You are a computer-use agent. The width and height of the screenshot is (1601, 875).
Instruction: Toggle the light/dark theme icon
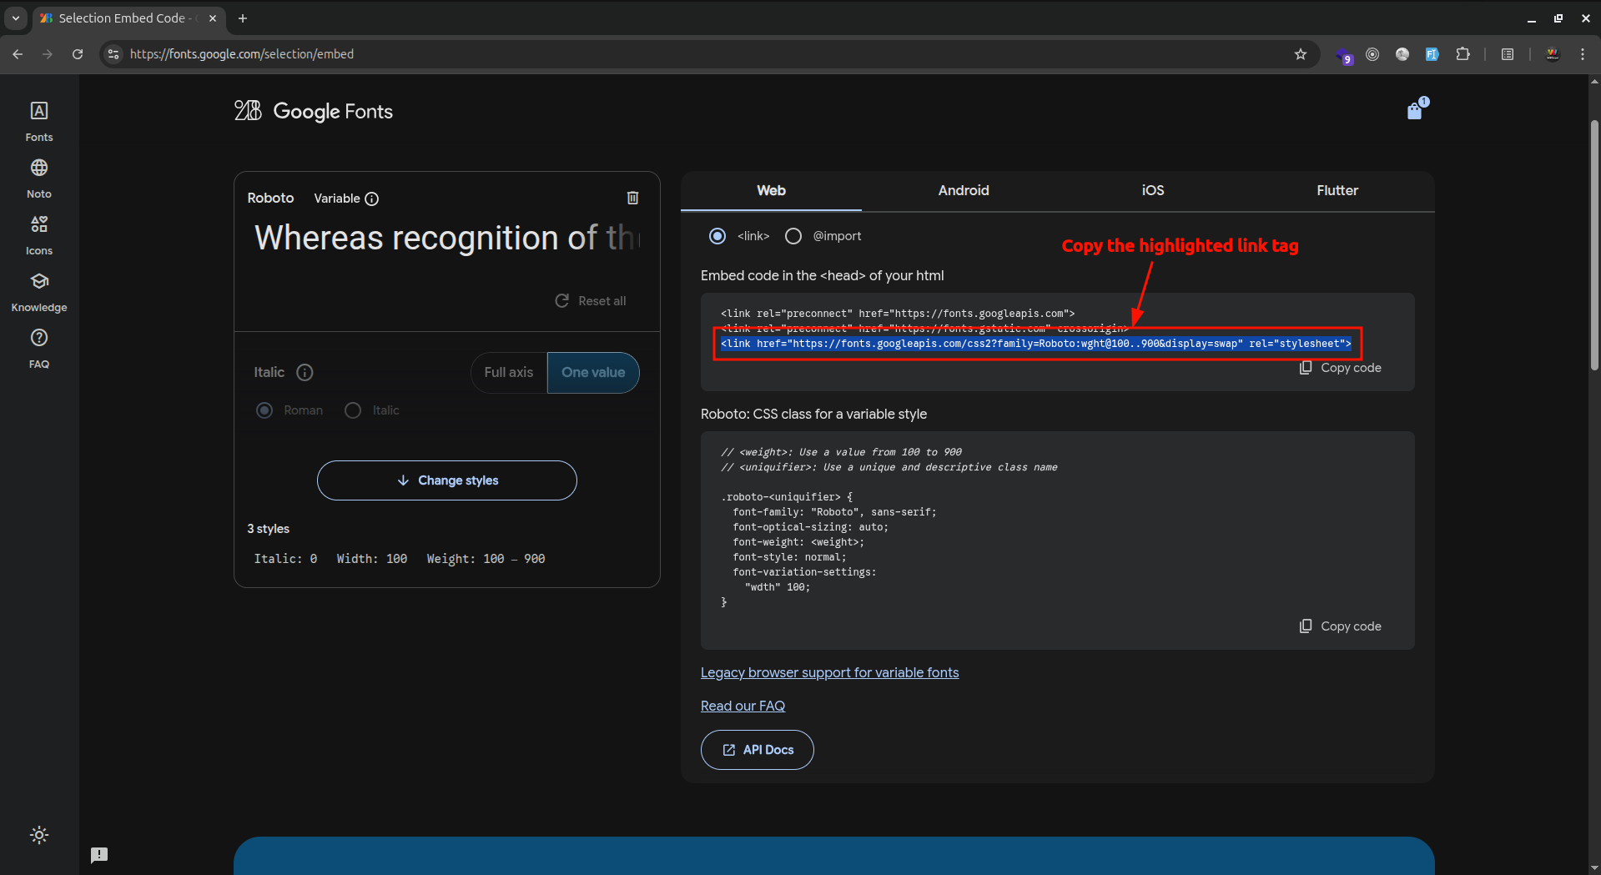[39, 835]
